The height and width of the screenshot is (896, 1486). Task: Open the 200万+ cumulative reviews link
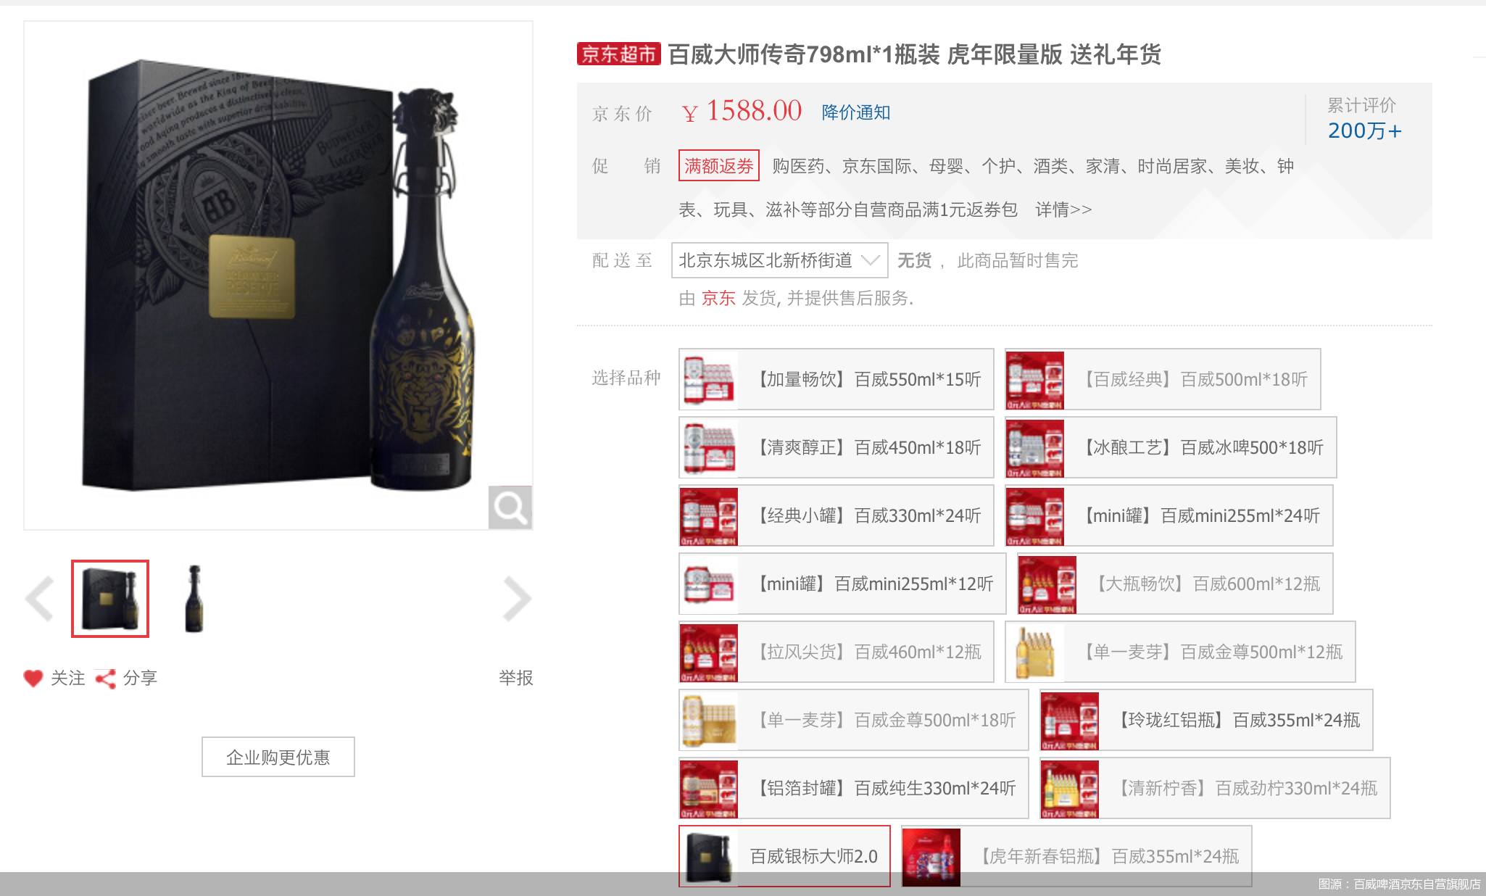(1364, 130)
